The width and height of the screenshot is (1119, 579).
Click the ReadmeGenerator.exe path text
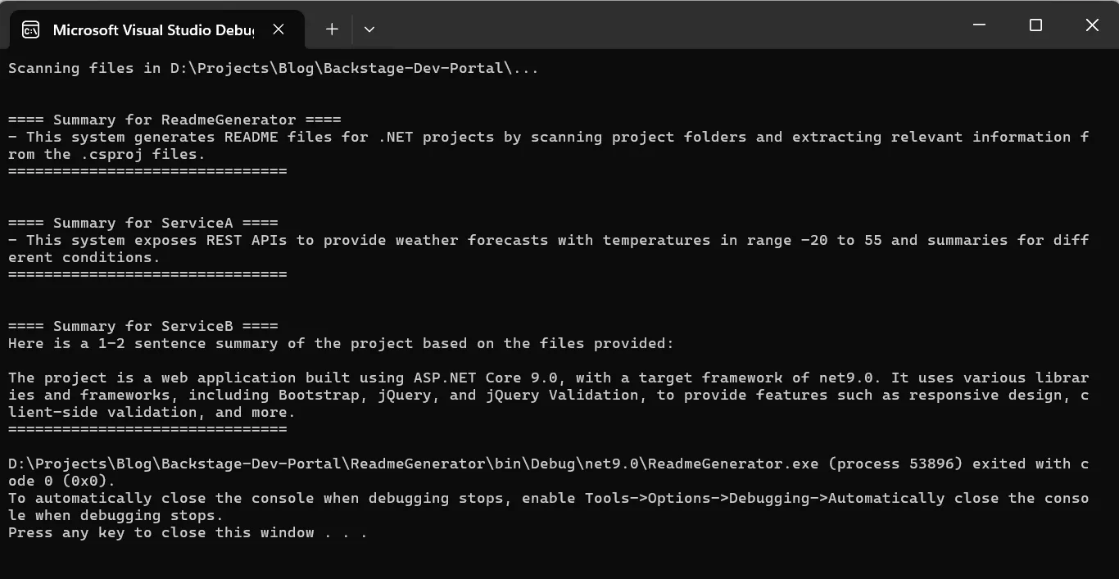[413, 464]
